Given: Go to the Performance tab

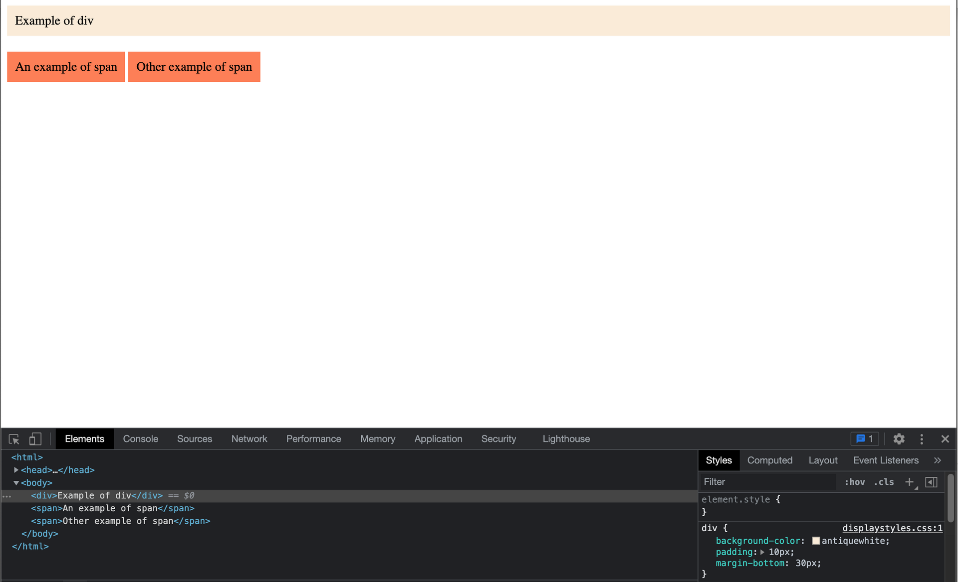Looking at the screenshot, I should pos(314,439).
